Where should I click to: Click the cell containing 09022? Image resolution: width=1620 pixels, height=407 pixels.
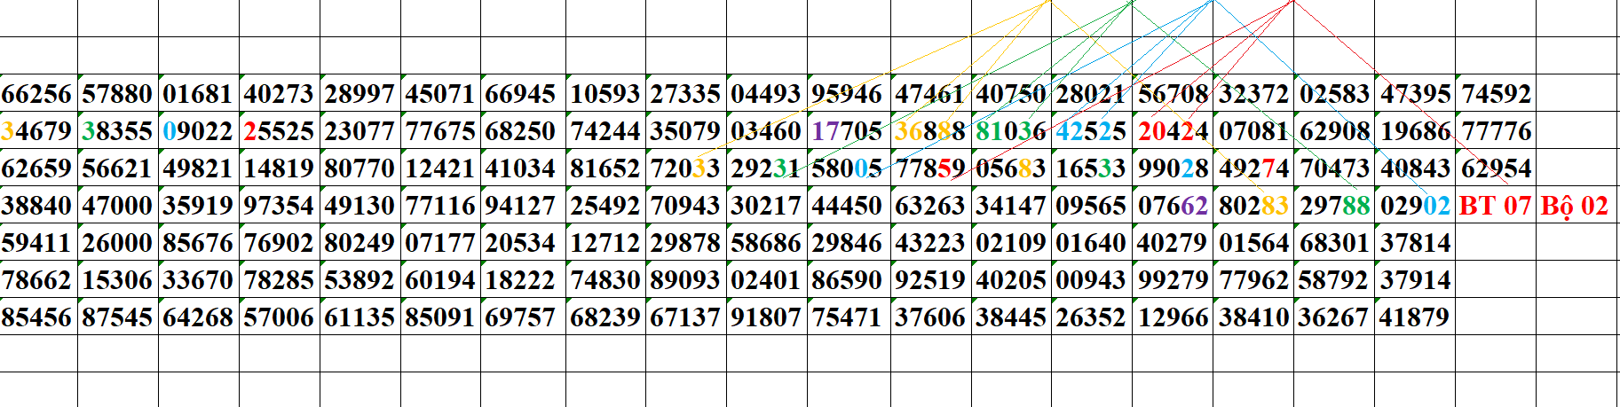198,131
